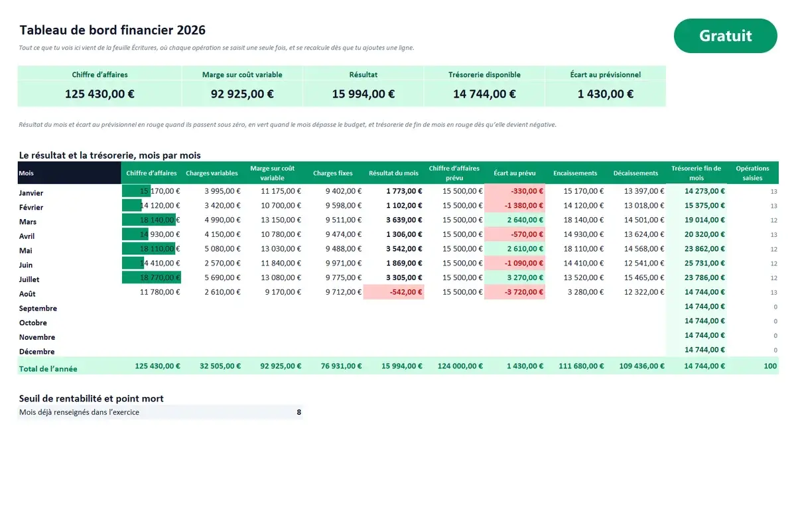Image resolution: width=796 pixels, height=531 pixels.
Task: Select the Mars row label
Action: [28, 222]
